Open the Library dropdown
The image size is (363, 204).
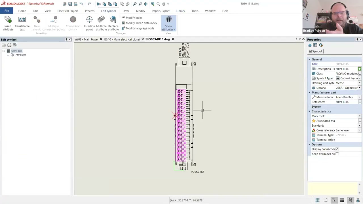(359, 88)
